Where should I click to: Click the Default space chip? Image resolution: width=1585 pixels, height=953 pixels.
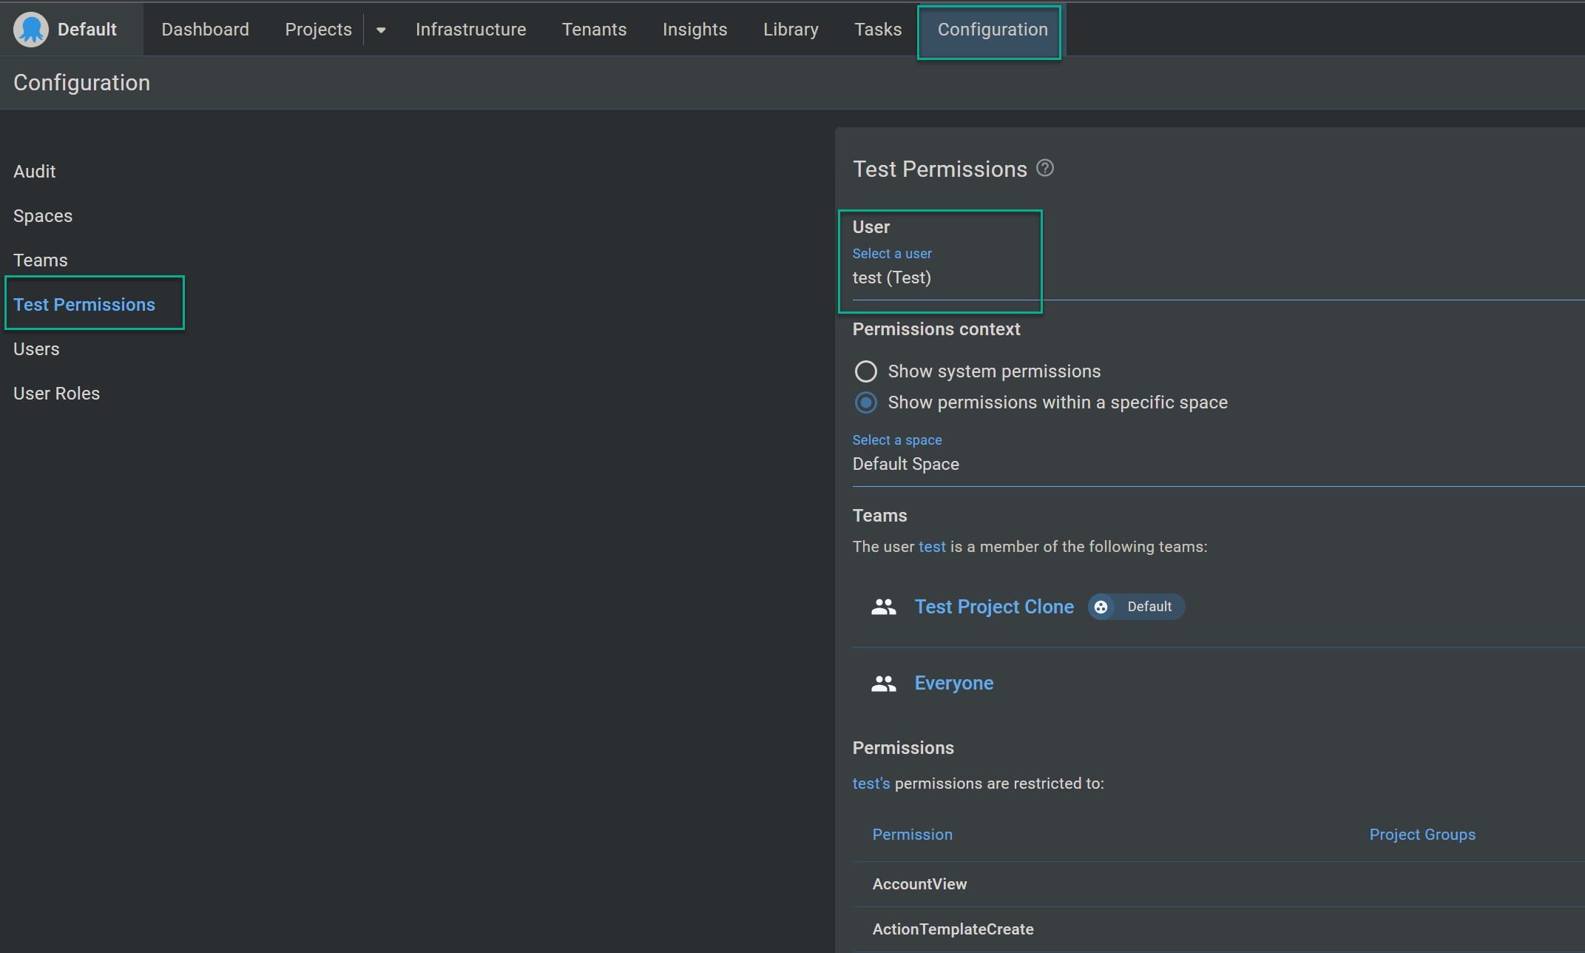(1136, 607)
